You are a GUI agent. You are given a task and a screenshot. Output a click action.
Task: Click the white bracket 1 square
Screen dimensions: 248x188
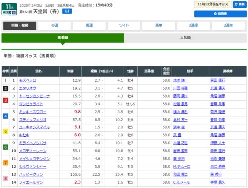[6, 81]
